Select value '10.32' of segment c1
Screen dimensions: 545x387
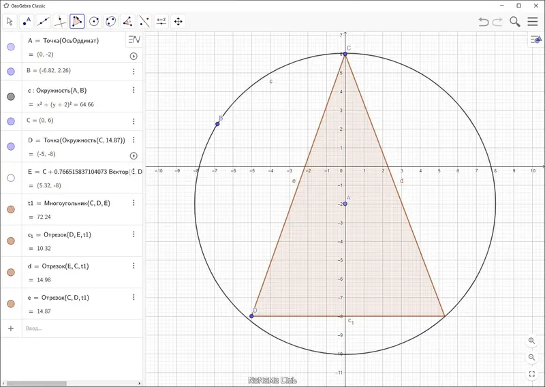[44, 249]
